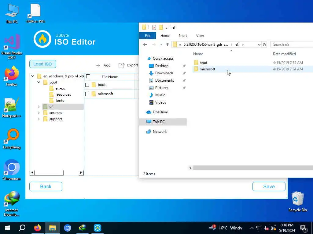Open the Recycle Bin
The width and height of the screenshot is (313, 234).
[x=298, y=202]
